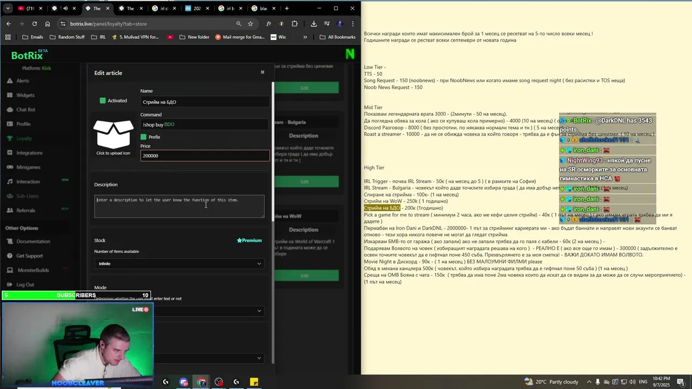Open the Mullvad VPN bookmark
The height and width of the screenshot is (389, 692).
[135, 37]
